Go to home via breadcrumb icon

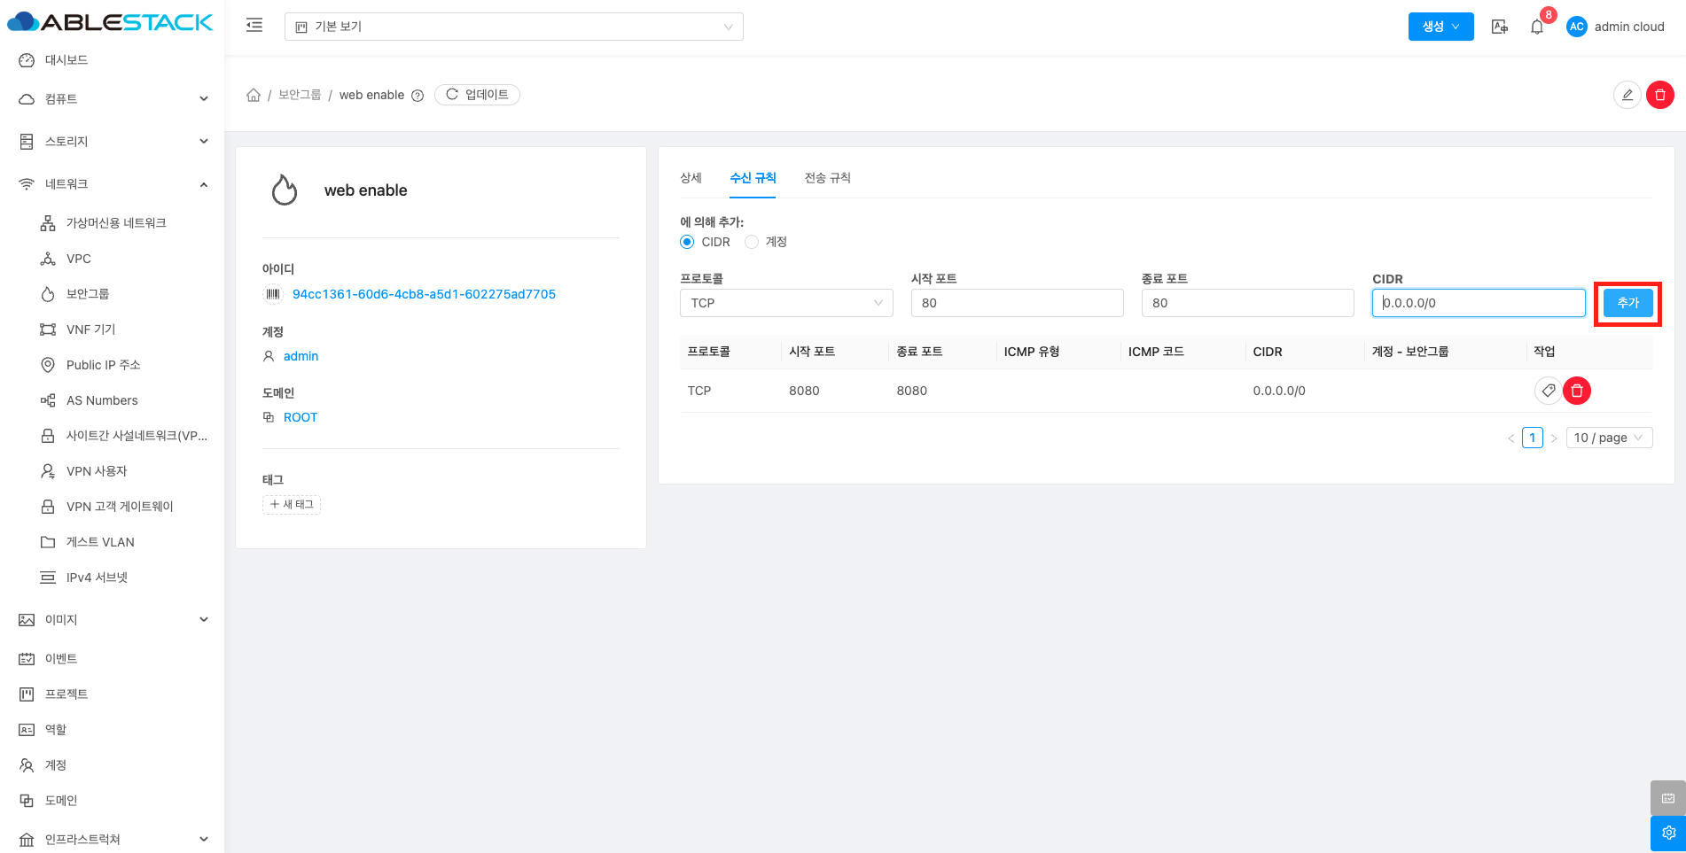tap(254, 95)
